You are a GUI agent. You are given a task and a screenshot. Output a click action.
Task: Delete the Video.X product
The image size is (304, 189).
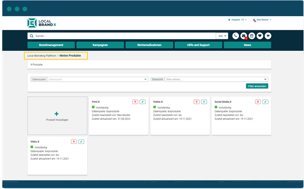[74, 142]
